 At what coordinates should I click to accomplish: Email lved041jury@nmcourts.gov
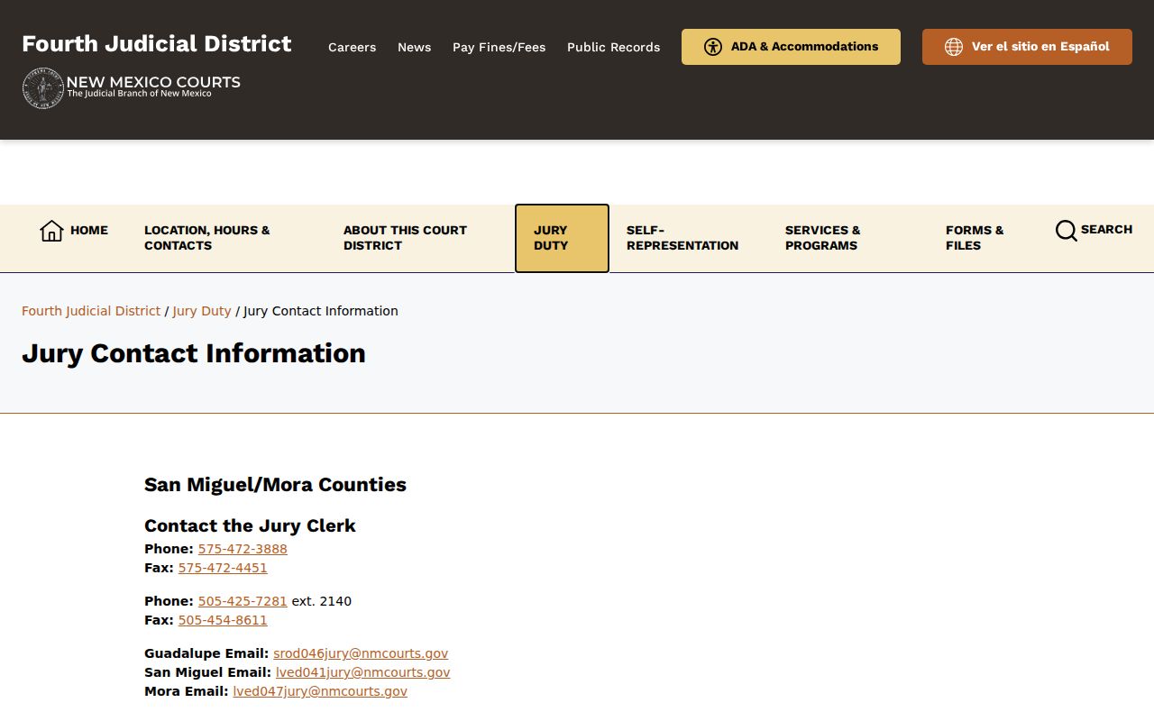(x=362, y=672)
